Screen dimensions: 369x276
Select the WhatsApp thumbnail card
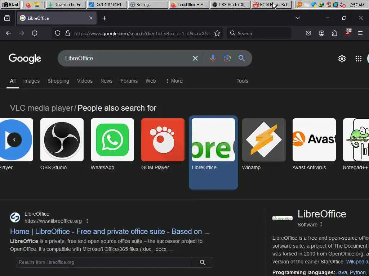point(112,144)
